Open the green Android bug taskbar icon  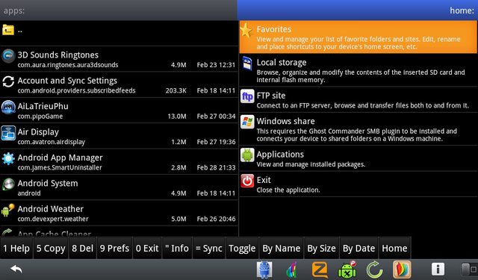pyautogui.click(x=347, y=270)
